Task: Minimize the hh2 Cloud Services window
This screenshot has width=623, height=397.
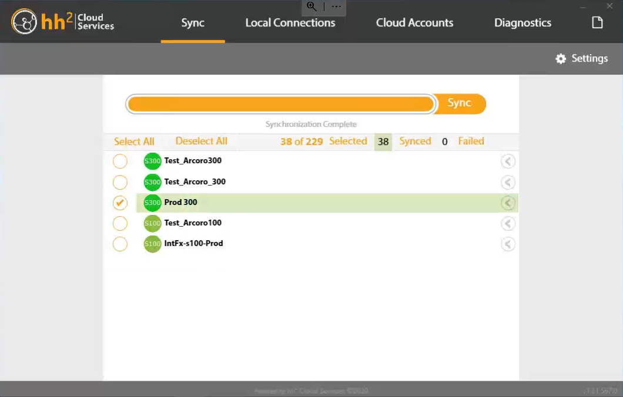Action: 583,6
